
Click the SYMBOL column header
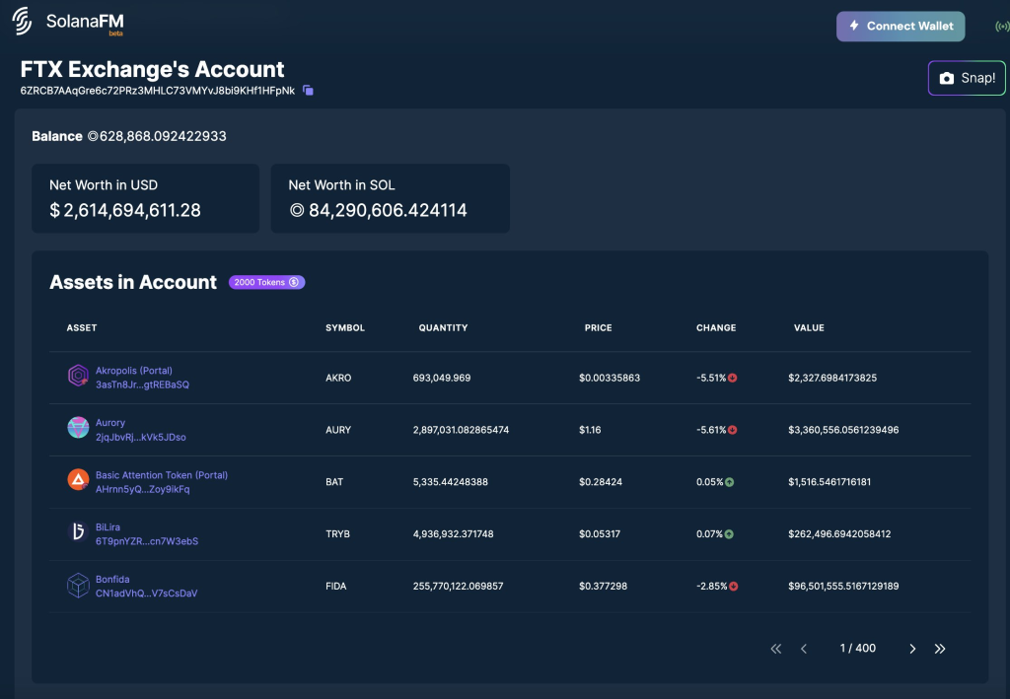click(x=345, y=327)
